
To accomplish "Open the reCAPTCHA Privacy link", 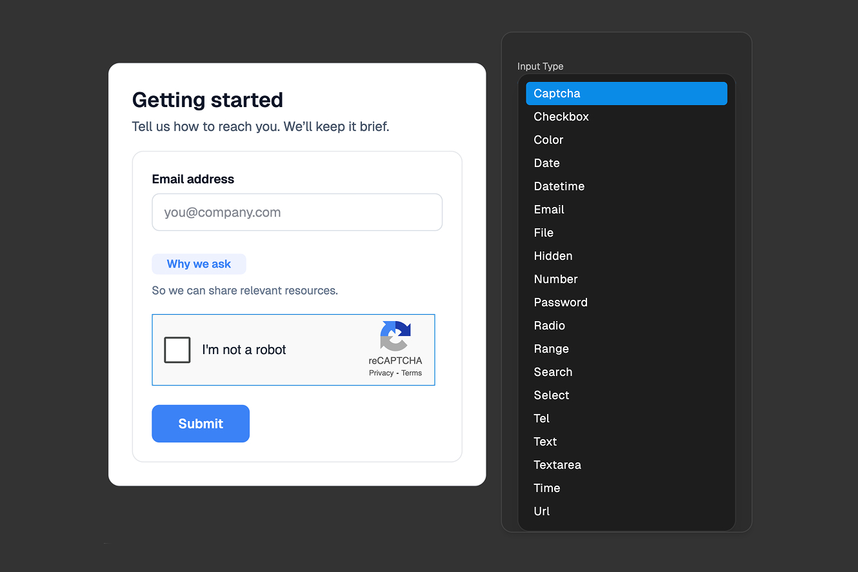I will (x=381, y=373).
